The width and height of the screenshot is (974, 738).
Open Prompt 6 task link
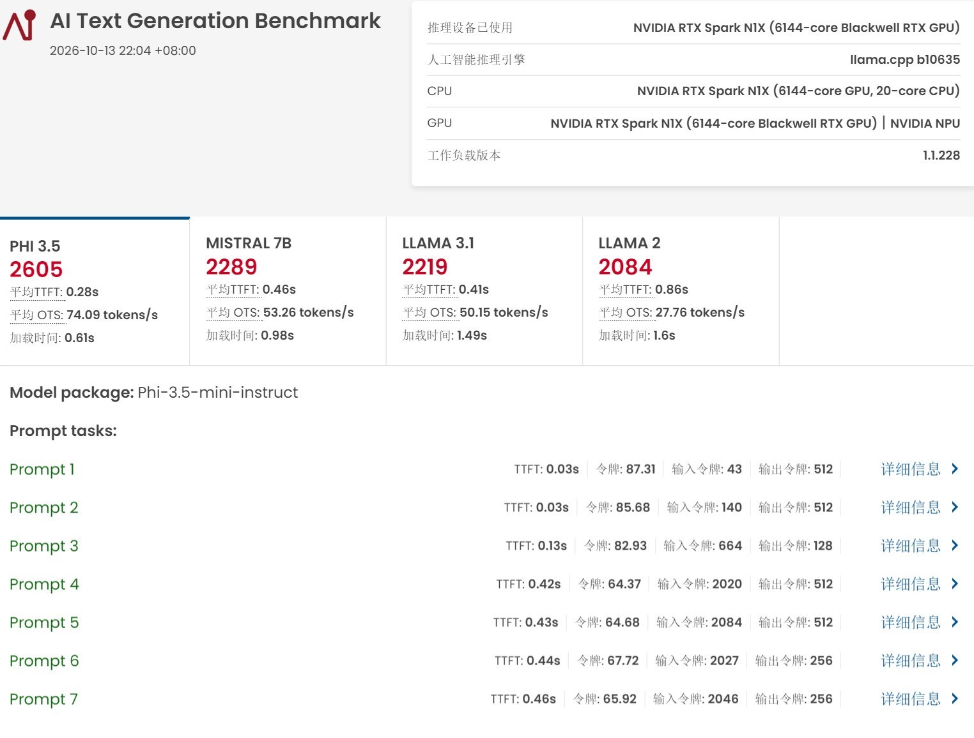coord(44,661)
